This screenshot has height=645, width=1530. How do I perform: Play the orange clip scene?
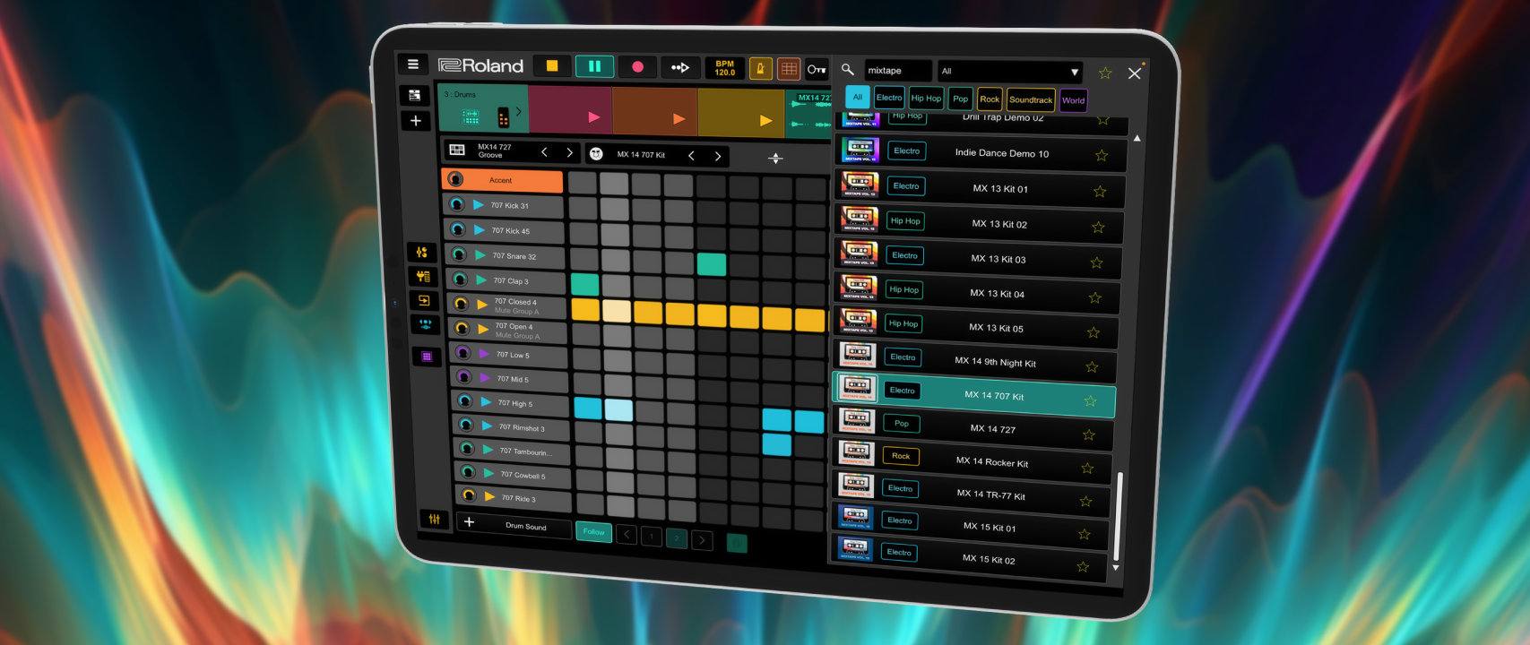(679, 118)
